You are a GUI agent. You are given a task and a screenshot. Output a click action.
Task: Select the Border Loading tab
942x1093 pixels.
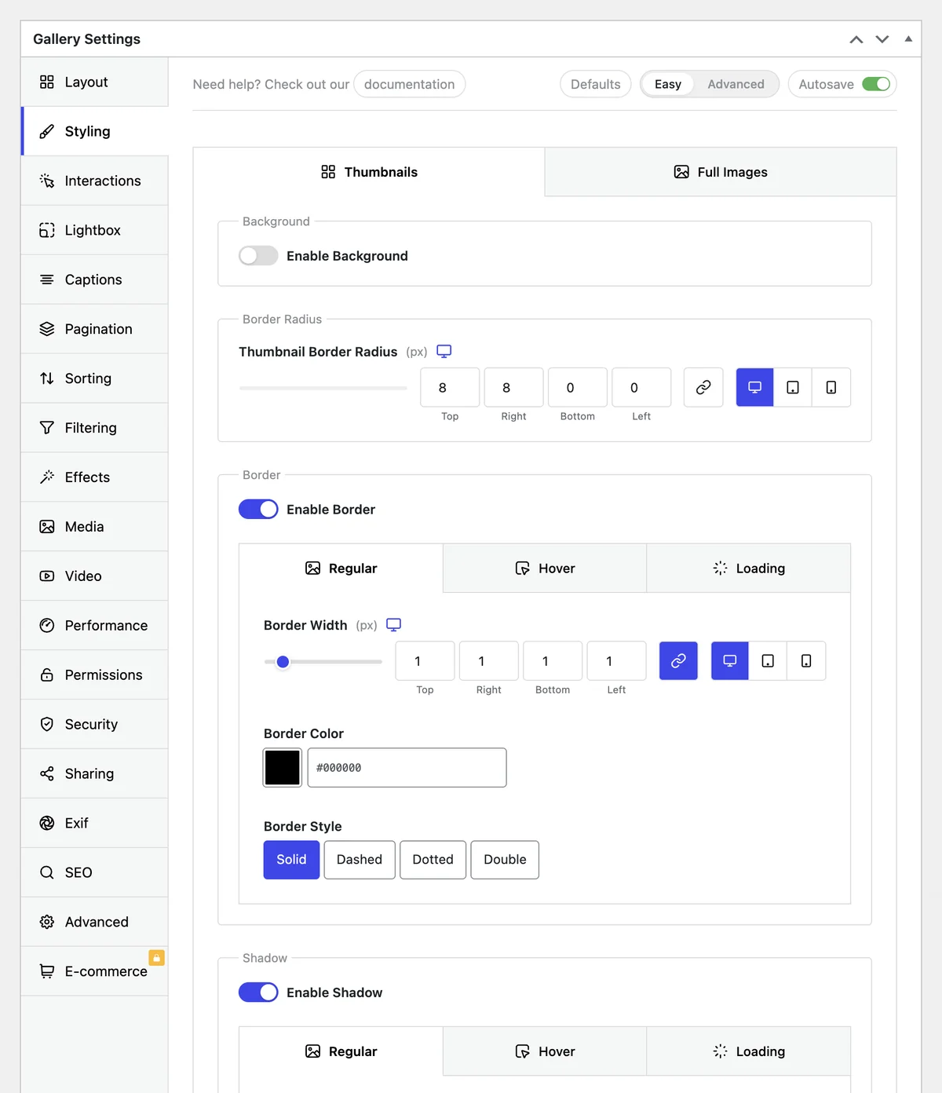point(749,568)
